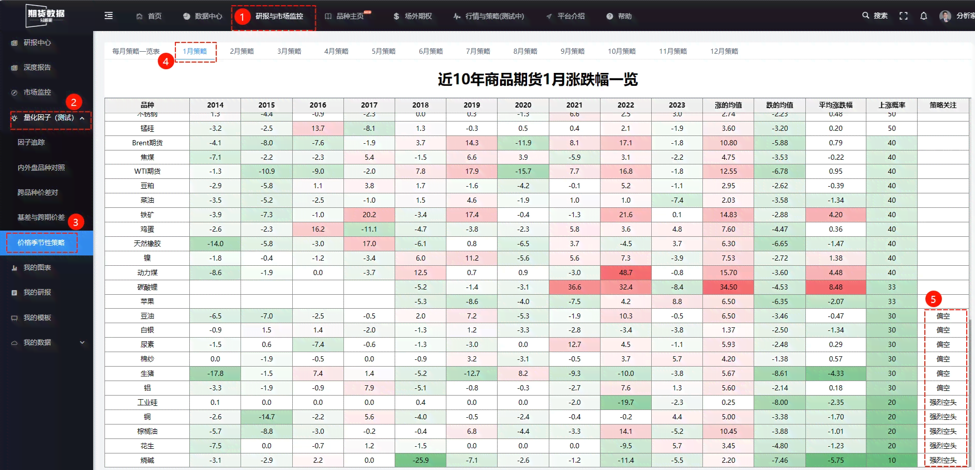Collapse the 量化因子 (测试) section

(x=82, y=118)
